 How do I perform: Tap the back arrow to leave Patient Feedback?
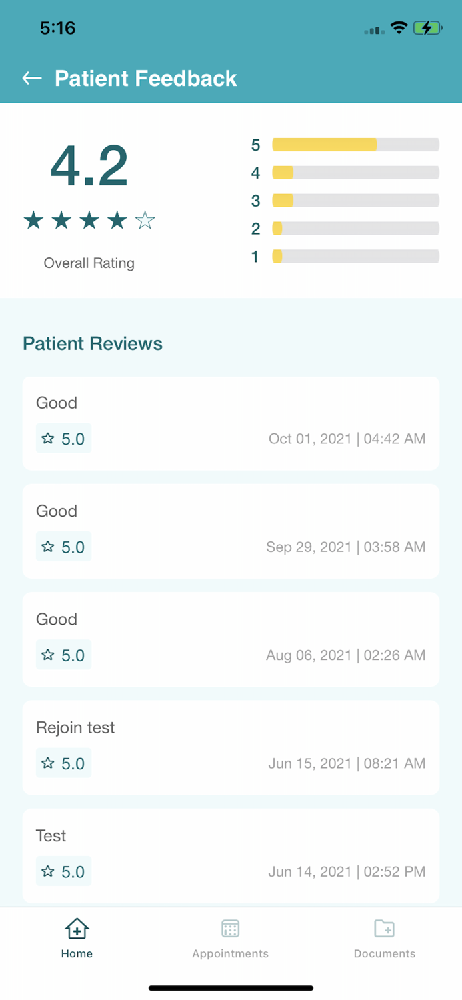tap(31, 78)
